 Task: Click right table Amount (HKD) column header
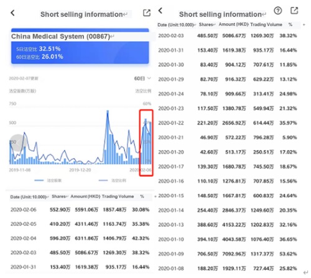click(x=234, y=24)
